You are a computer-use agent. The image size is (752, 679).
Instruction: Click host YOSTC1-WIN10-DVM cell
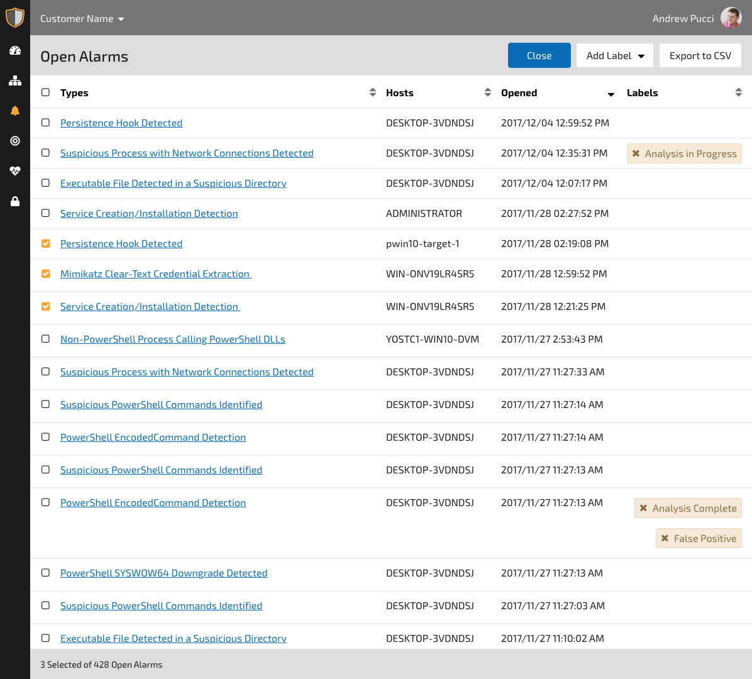click(x=433, y=339)
